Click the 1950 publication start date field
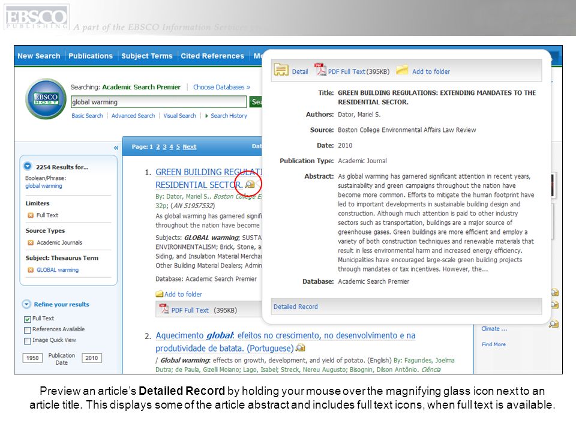Image resolution: width=576 pixels, height=432 pixels. [32, 358]
